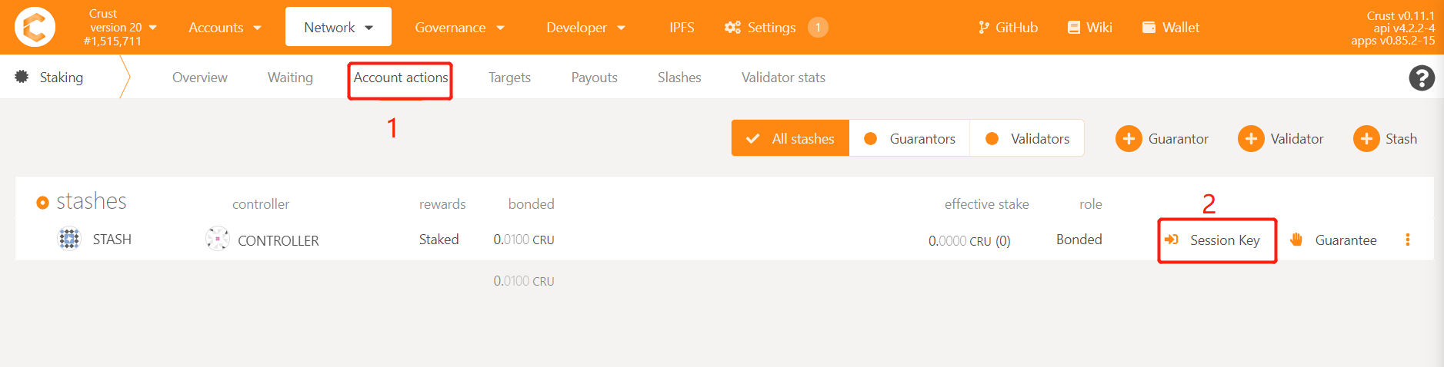Open the three-dot menu for the stash row

pos(1408,240)
